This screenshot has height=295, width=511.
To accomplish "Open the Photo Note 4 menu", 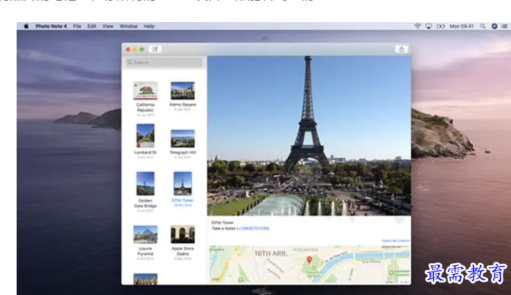I will pos(51,26).
